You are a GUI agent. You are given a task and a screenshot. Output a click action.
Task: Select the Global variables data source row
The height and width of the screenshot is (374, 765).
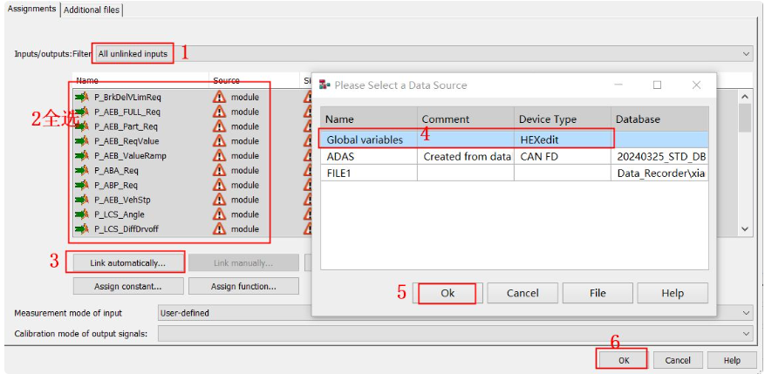367,139
